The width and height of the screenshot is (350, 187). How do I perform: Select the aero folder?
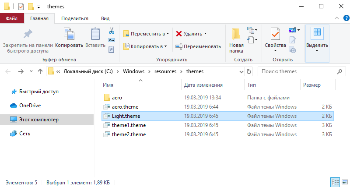217,98
